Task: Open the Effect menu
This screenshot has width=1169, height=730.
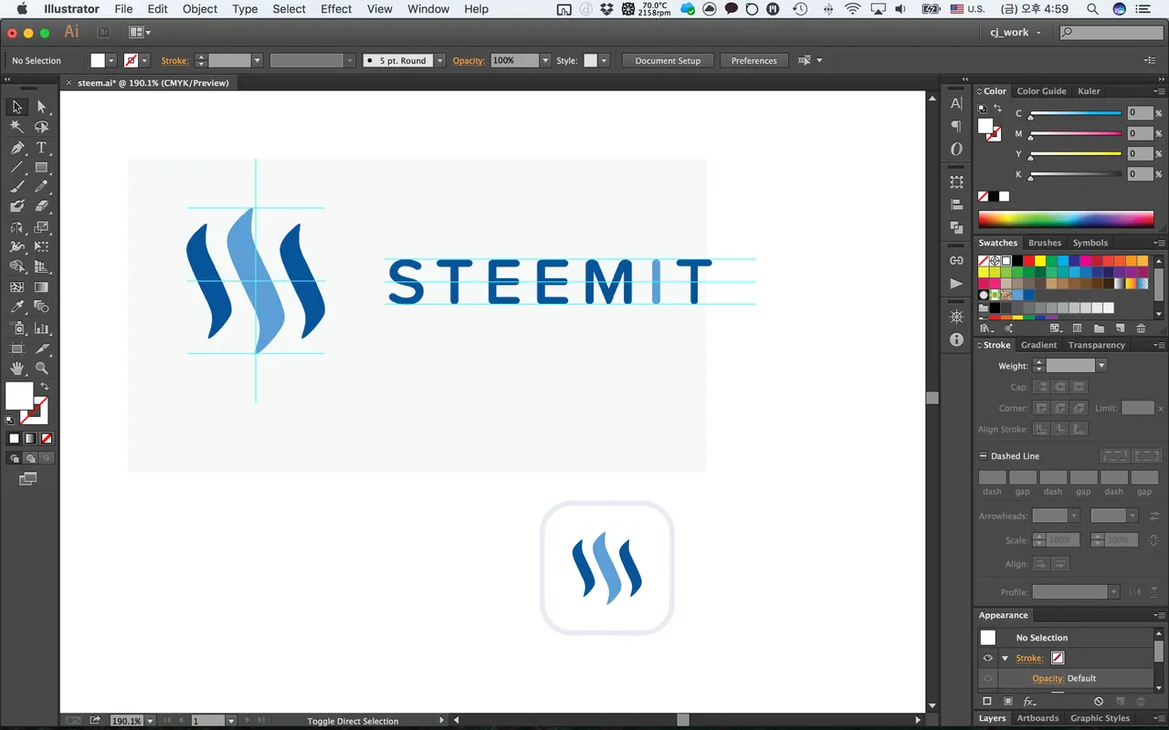Action: (x=336, y=9)
